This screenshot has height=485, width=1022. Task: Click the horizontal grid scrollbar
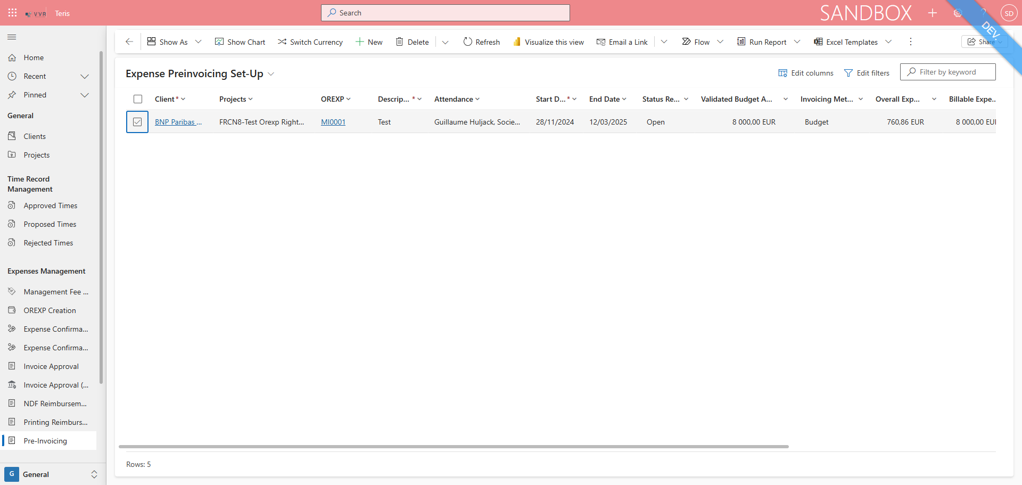point(454,447)
